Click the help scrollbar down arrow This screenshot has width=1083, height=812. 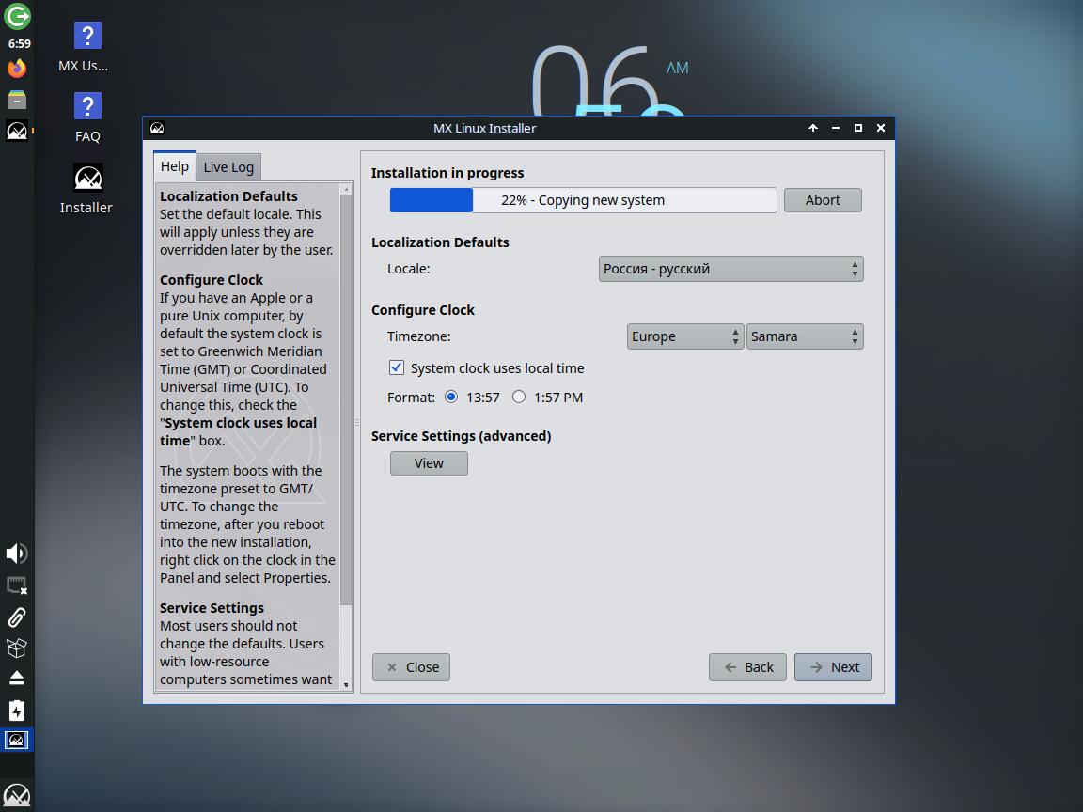tap(347, 685)
